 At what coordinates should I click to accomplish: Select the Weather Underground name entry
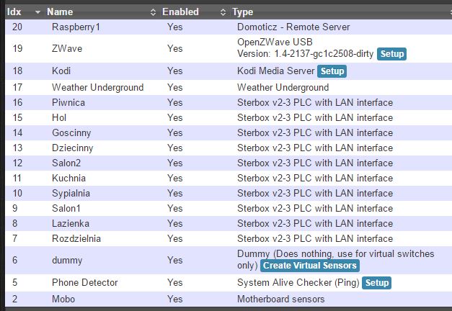(98, 88)
